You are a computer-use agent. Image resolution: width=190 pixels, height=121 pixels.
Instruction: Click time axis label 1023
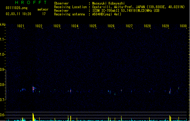[57, 26]
